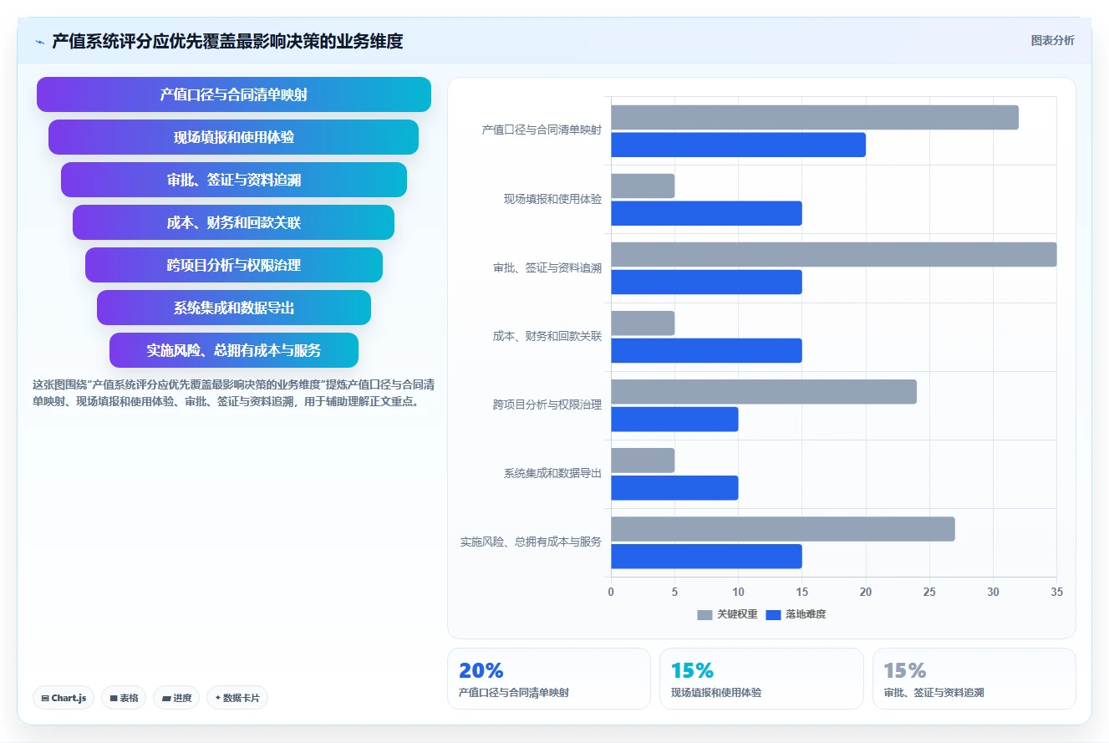Click y-axis label 审批、签证与资料追溯
This screenshot has width=1109, height=743.
pos(547,268)
